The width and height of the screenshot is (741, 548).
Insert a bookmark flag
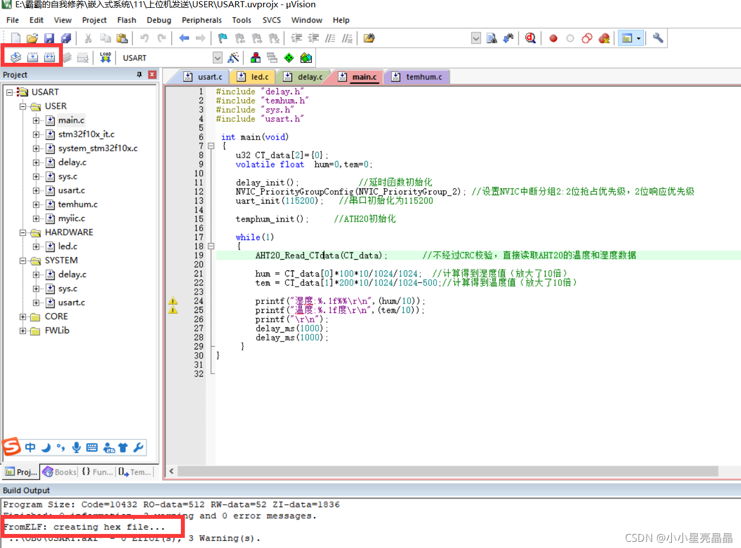pos(223,38)
